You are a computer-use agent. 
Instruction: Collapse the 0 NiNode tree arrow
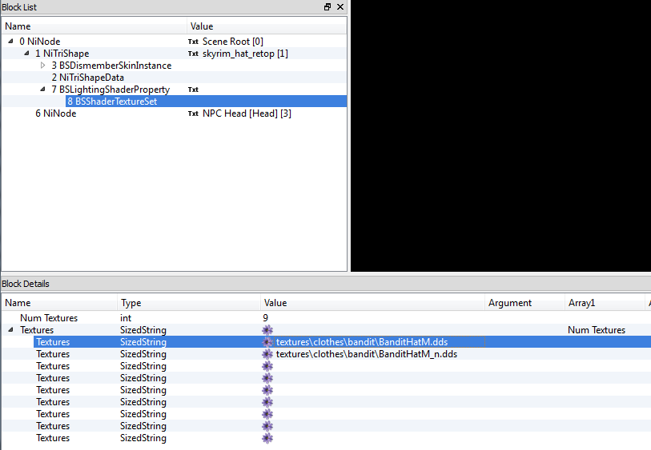(10, 41)
